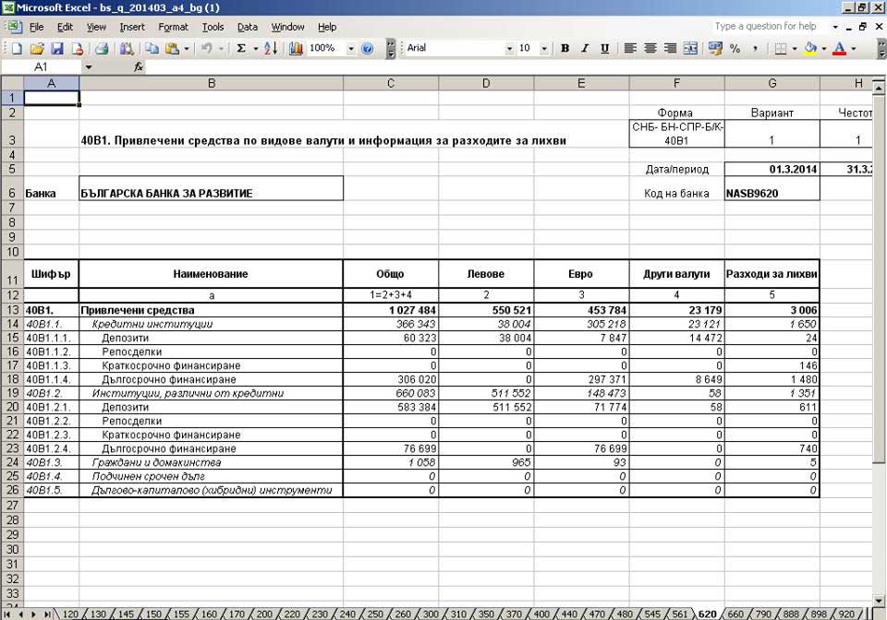Click the Permission document icon
Screen dimensions: 887x620
pos(77,49)
